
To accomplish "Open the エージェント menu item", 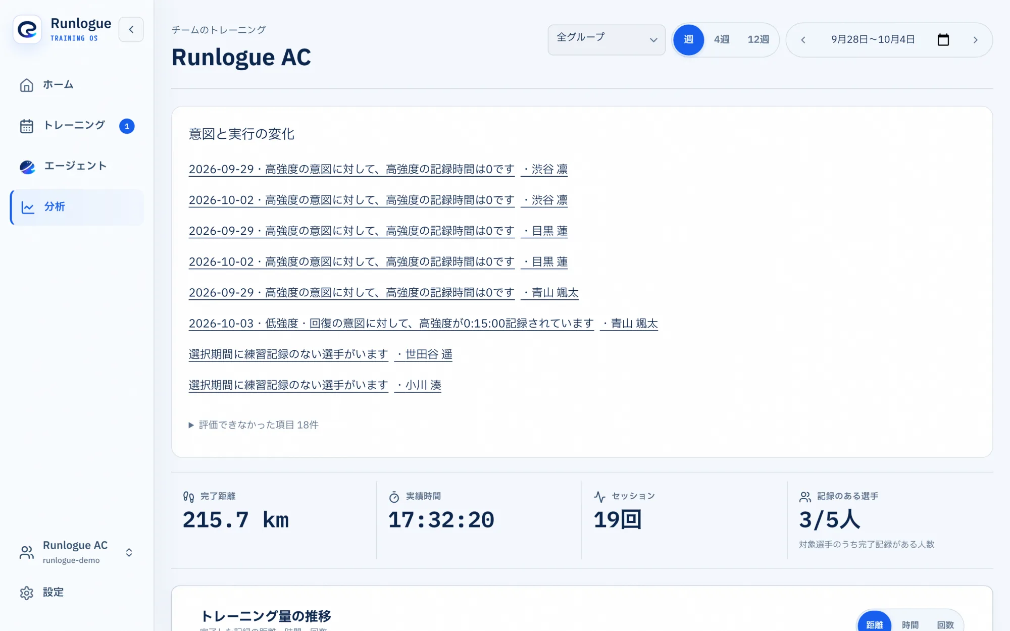I will (x=77, y=167).
